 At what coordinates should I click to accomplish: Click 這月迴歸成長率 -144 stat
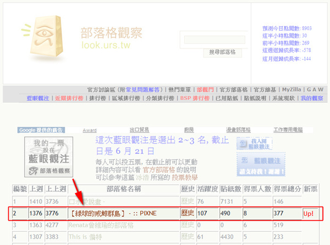(x=287, y=59)
